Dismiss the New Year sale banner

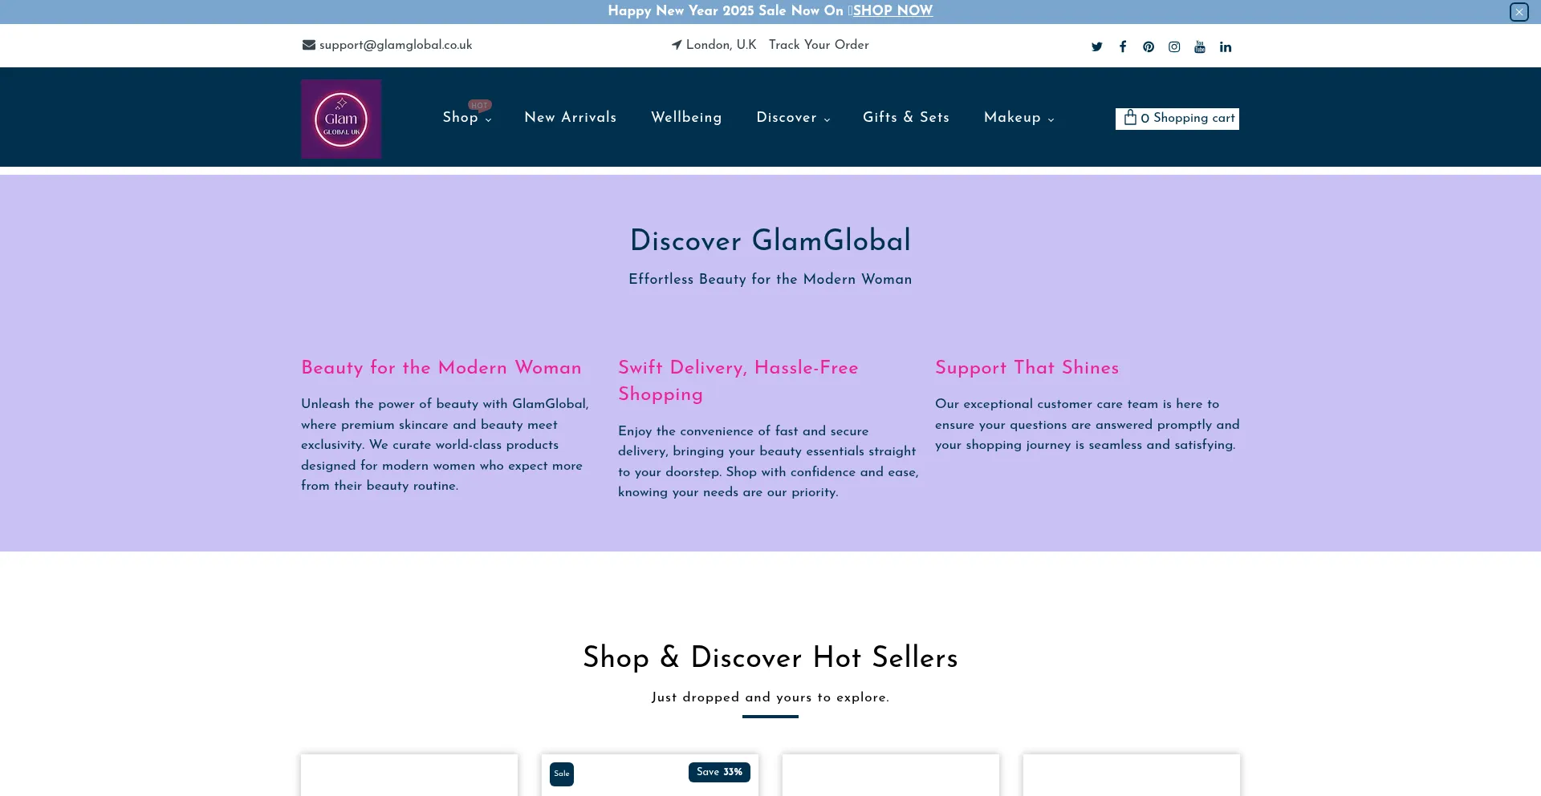coord(1519,12)
